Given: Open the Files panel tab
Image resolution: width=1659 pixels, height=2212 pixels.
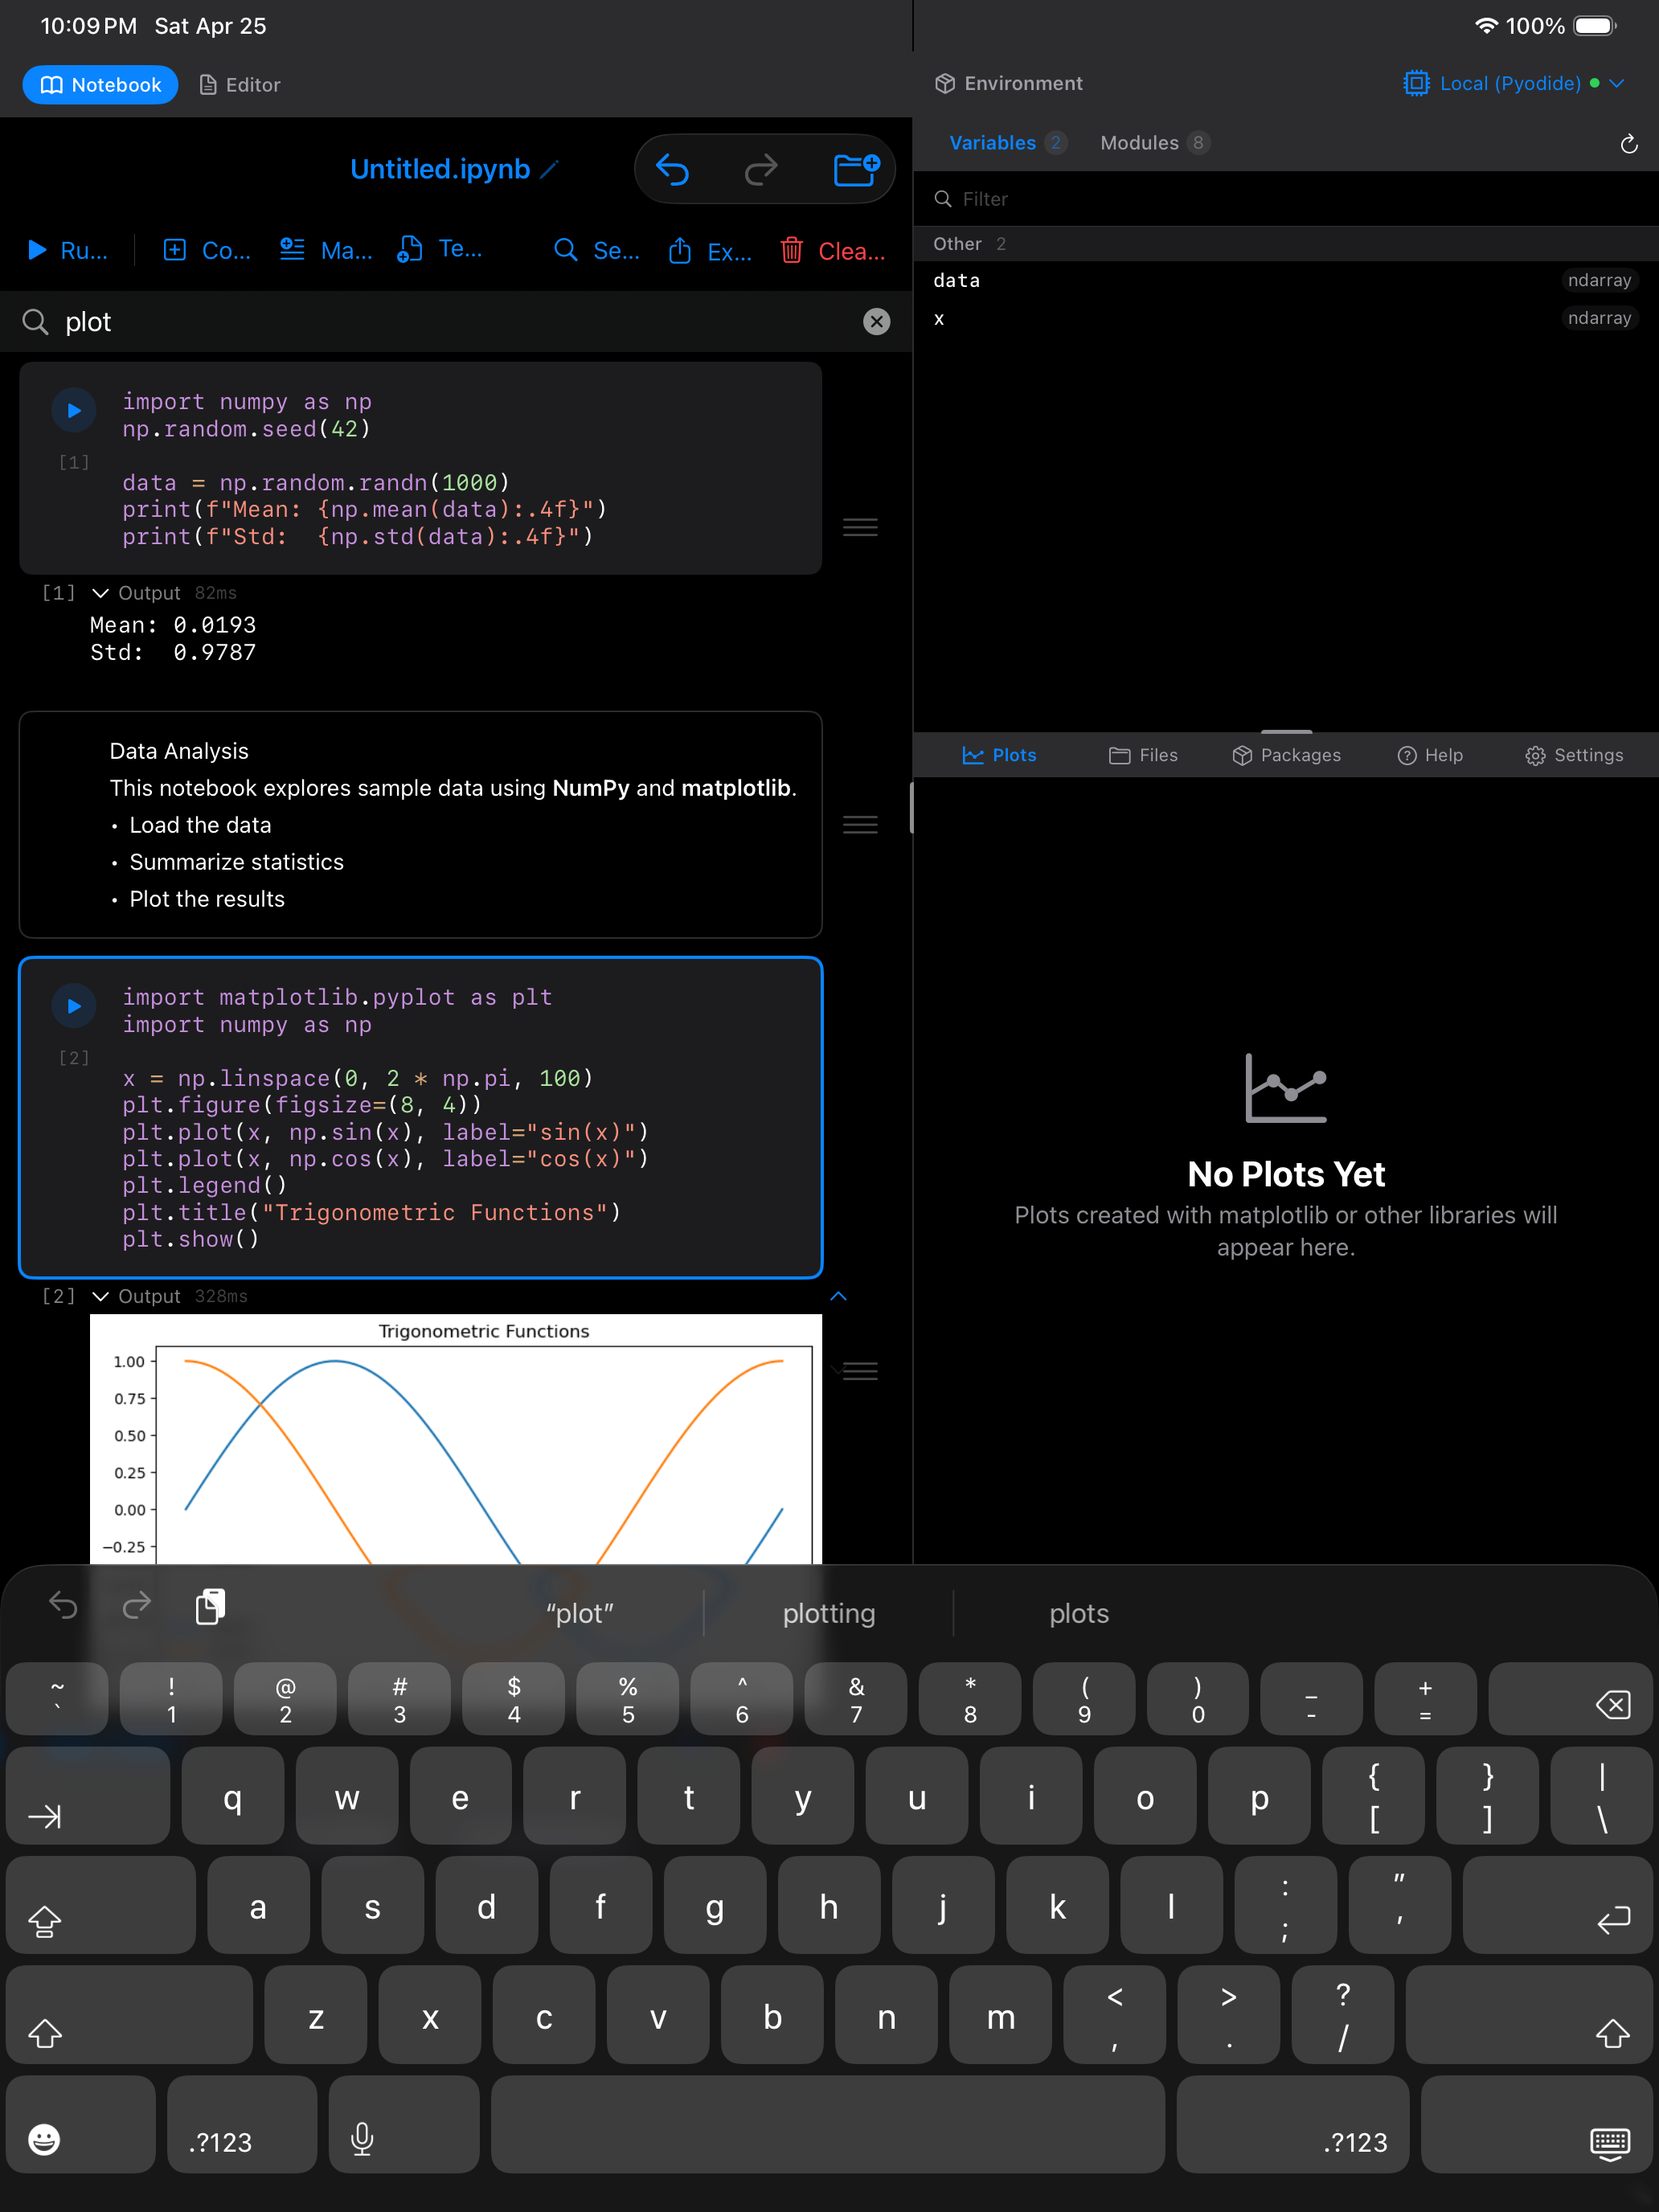Looking at the screenshot, I should pyautogui.click(x=1143, y=755).
